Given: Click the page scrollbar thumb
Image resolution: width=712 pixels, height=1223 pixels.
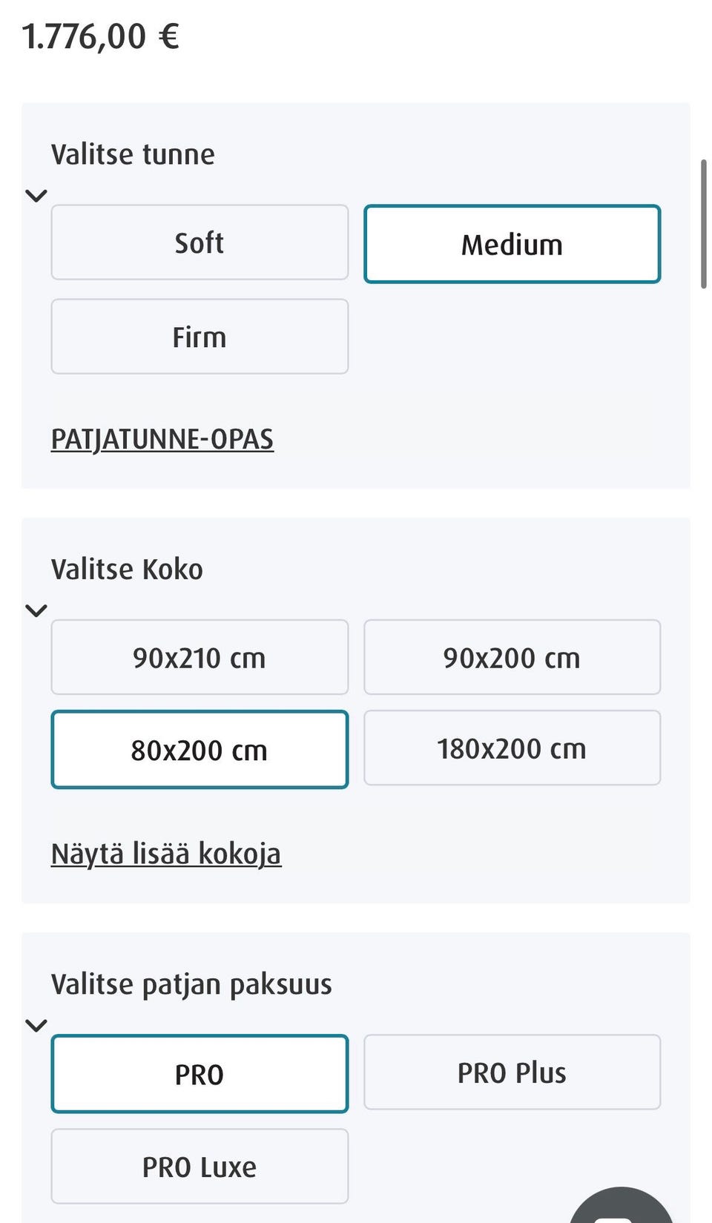Looking at the screenshot, I should 703,222.
